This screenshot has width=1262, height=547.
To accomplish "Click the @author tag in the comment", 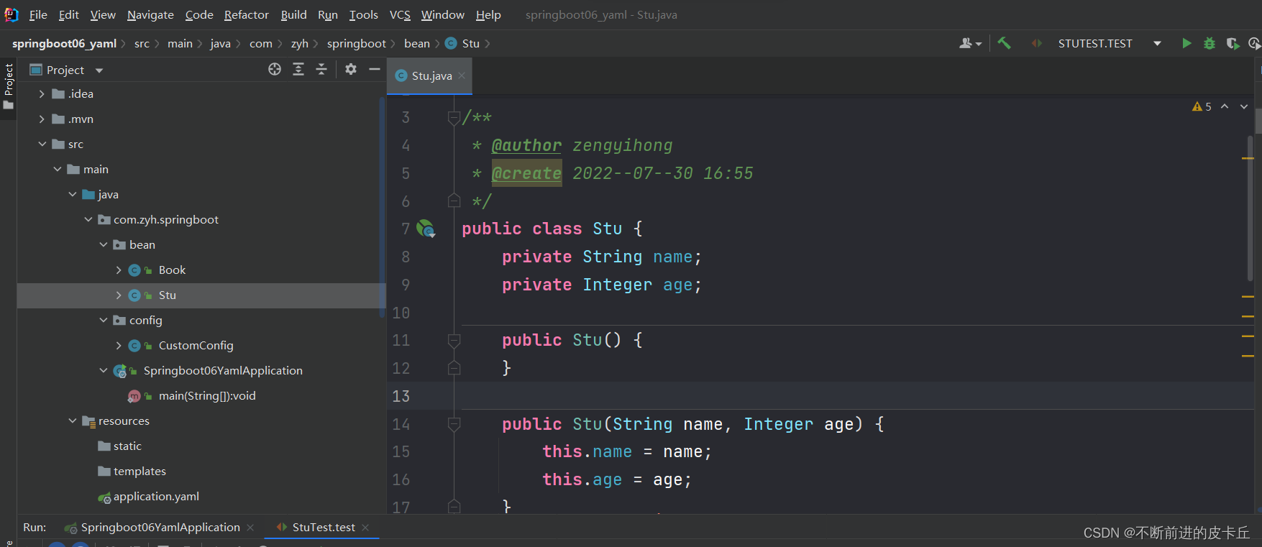I will (x=526, y=145).
